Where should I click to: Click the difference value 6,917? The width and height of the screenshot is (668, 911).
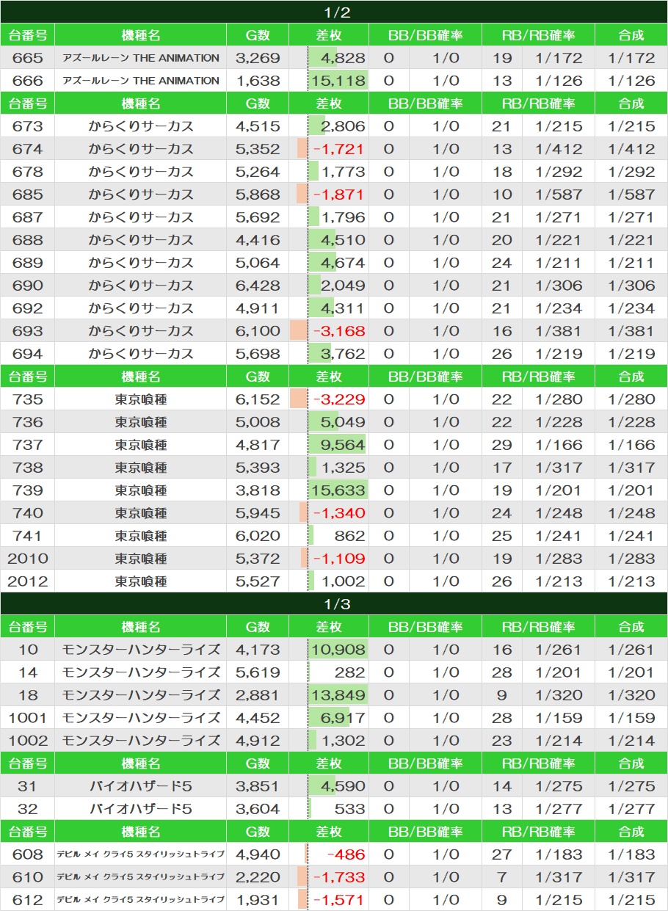coord(343,718)
